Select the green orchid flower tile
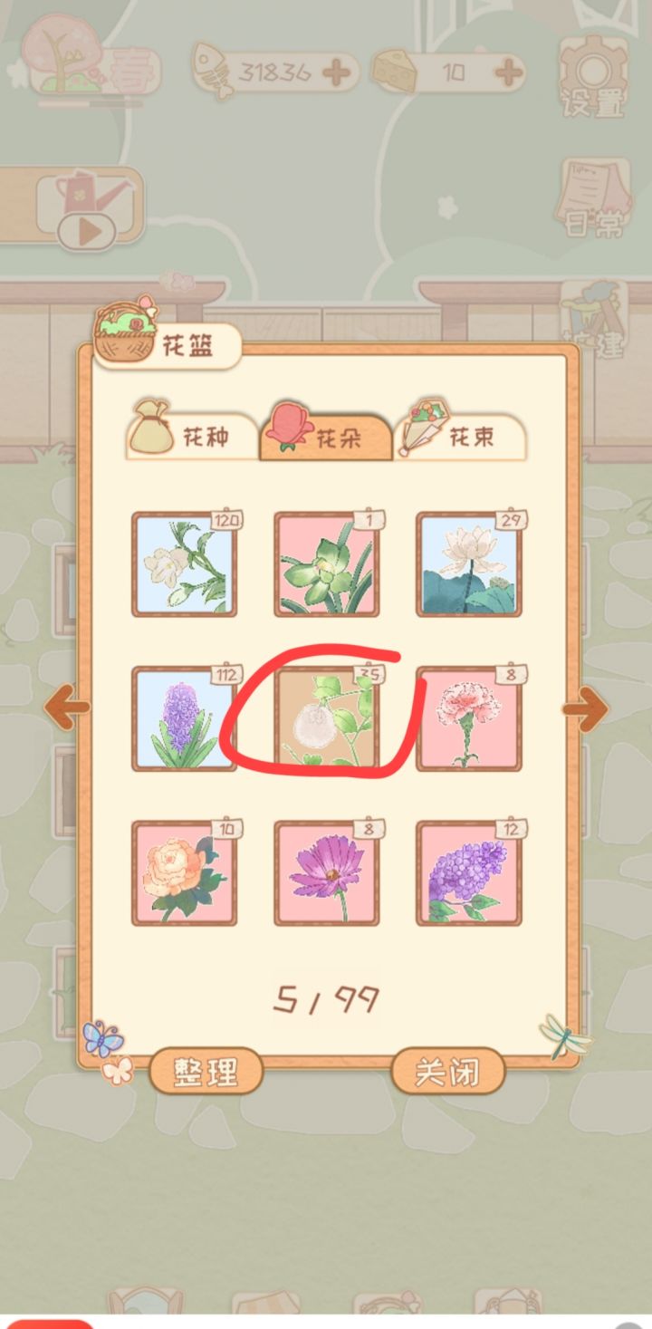Screen dimensions: 652x1329 click(x=327, y=564)
